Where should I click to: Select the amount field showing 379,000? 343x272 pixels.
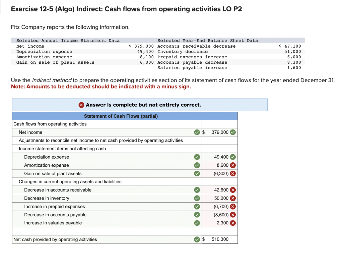coord(217,132)
